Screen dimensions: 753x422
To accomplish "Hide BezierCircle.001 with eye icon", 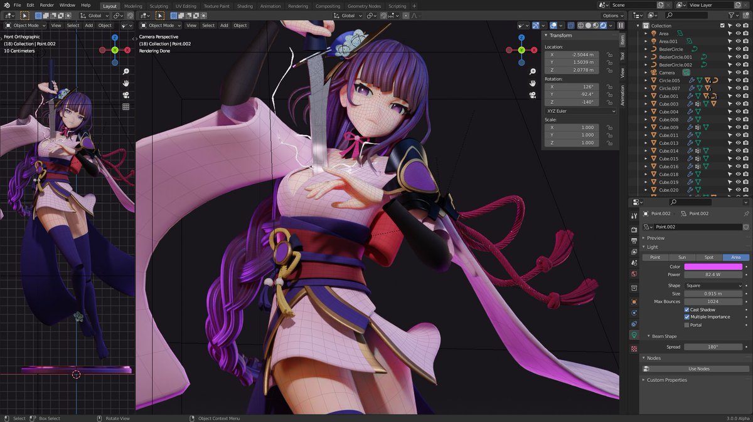I will (738, 57).
